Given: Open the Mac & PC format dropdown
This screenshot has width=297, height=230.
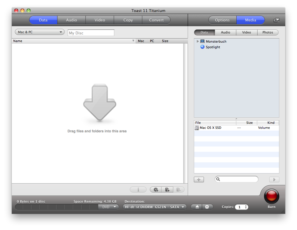Looking at the screenshot, I should coord(40,32).
